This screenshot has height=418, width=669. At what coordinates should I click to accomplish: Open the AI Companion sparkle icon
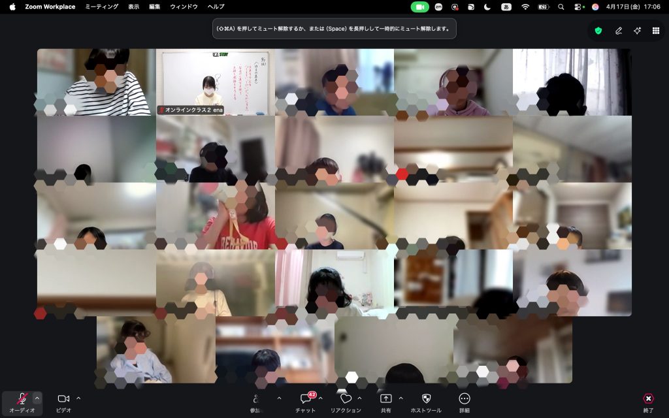tap(637, 30)
